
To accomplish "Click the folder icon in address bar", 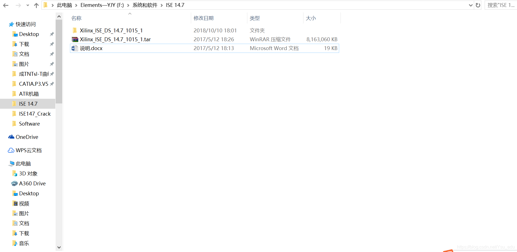I will [x=46, y=5].
